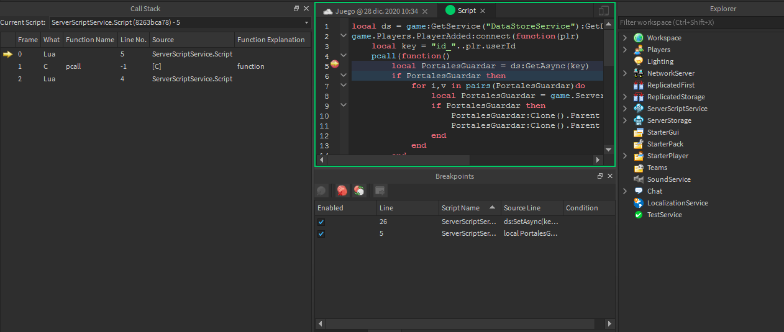Select the TestService green check icon
The width and height of the screenshot is (784, 332).
pos(638,215)
